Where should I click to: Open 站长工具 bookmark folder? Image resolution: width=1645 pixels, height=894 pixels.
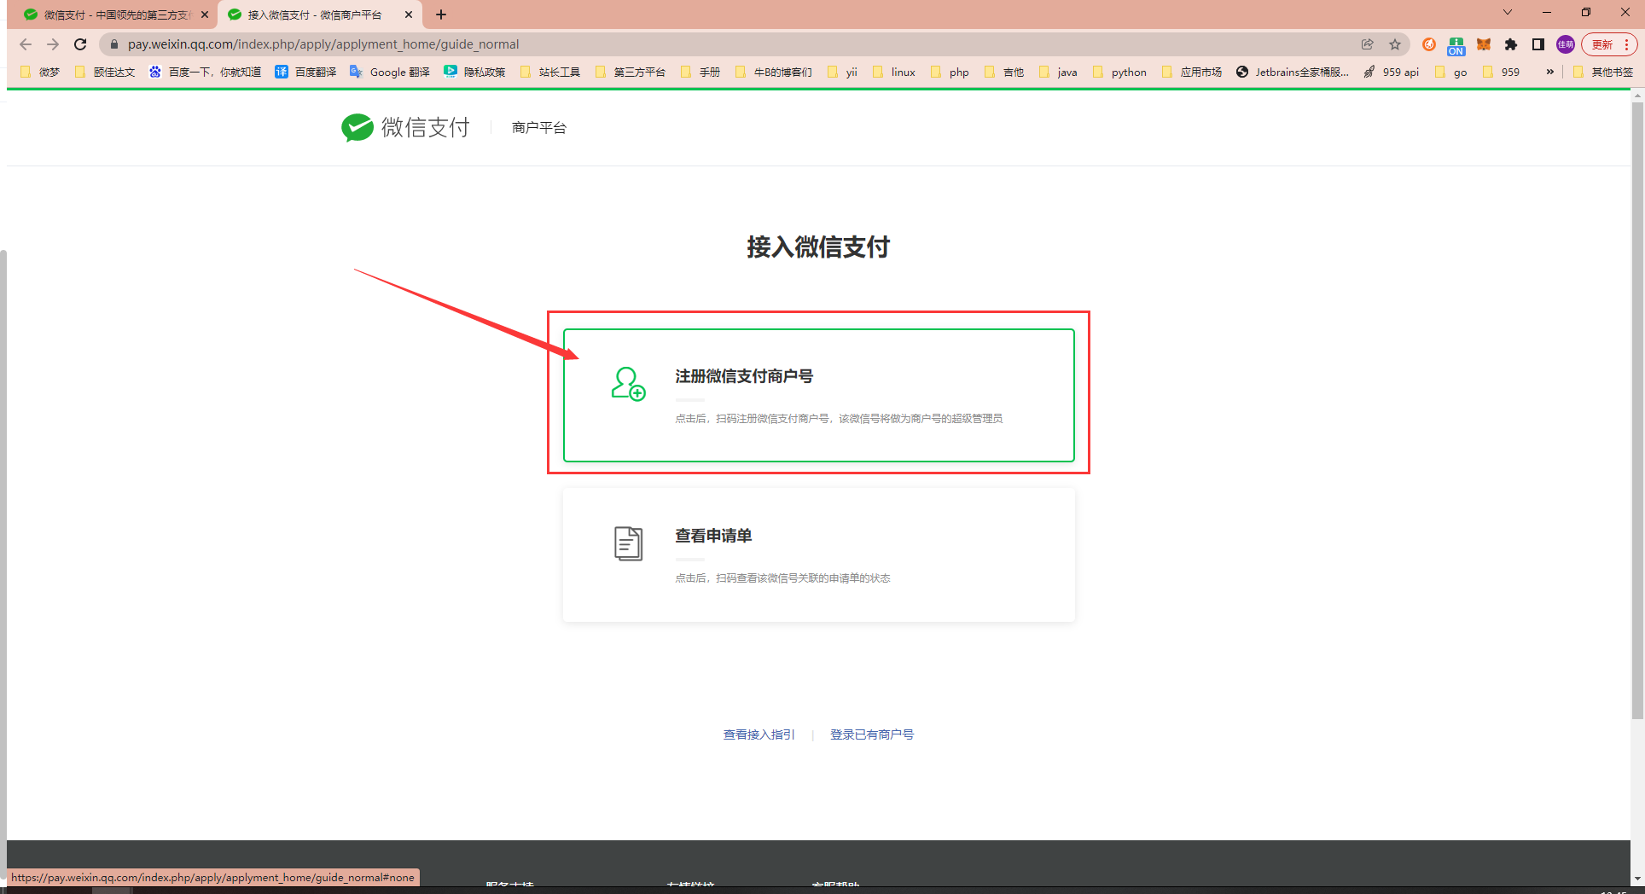pos(550,72)
